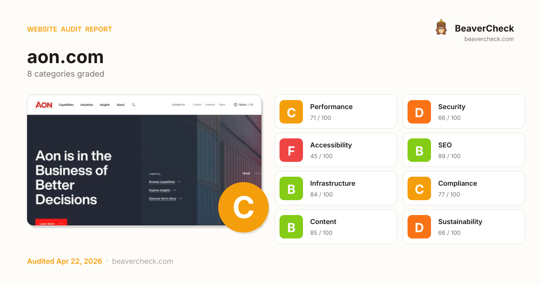541x284 pixels.
Task: Click the large overall C grade circle
Action: pos(243,207)
